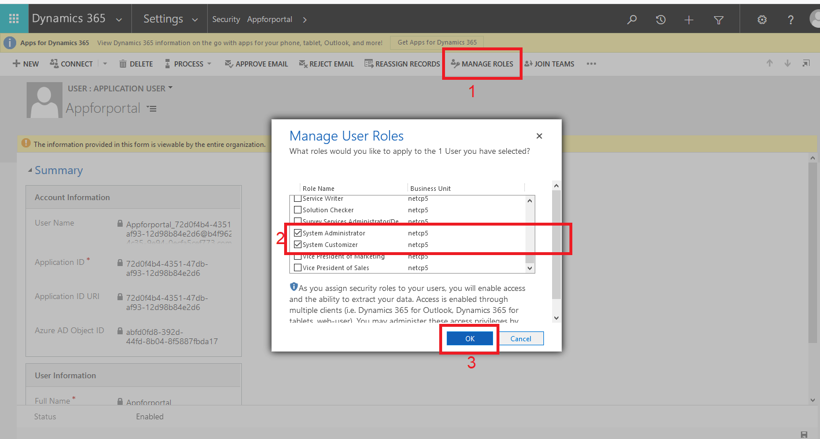This screenshot has height=439, width=820.
Task: Expand breadcrumb chevron after Appforportal
Action: [x=304, y=20]
